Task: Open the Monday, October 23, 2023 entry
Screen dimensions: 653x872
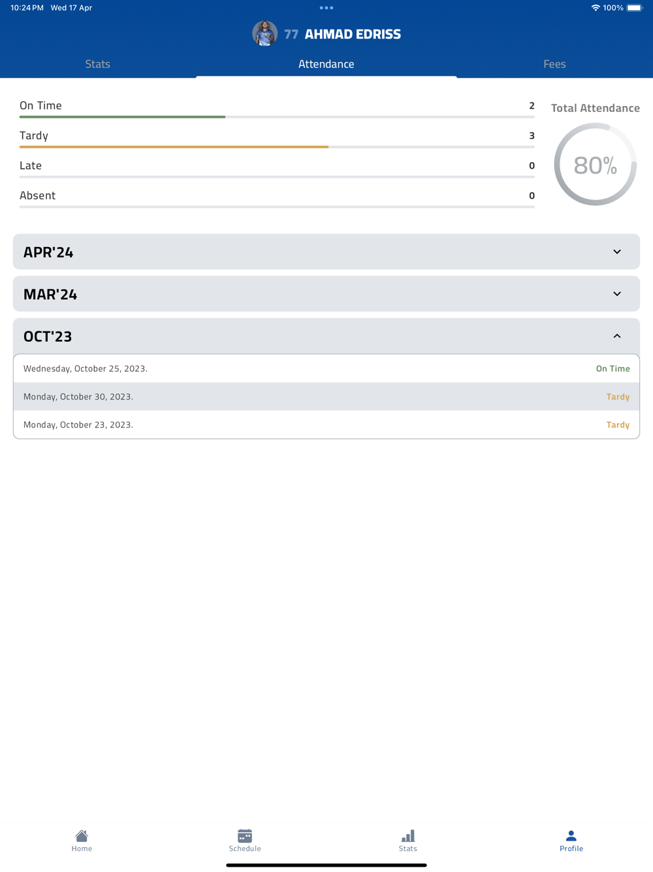Action: coord(326,425)
